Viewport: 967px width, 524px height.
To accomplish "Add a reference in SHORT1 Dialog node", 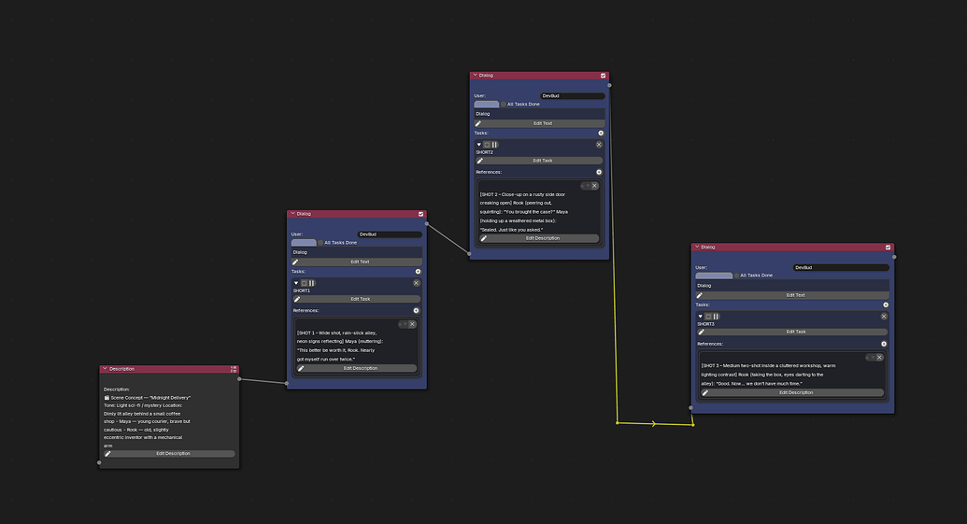I will [416, 311].
